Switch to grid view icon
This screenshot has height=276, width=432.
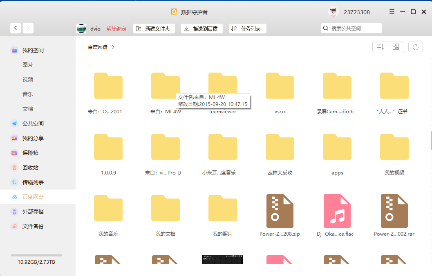pyautogui.click(x=396, y=47)
